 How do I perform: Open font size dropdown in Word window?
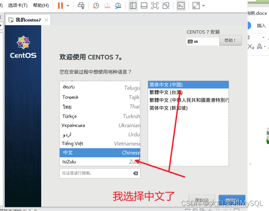click(x=263, y=37)
